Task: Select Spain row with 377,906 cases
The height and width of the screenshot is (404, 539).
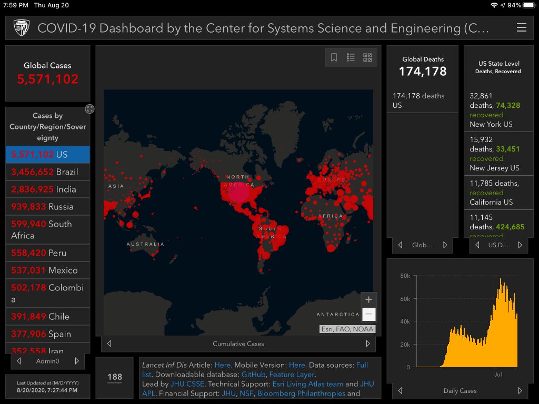Action: (48, 334)
